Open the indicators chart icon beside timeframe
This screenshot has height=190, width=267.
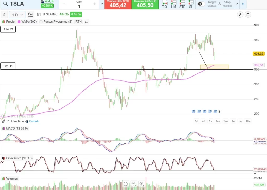click(31, 15)
